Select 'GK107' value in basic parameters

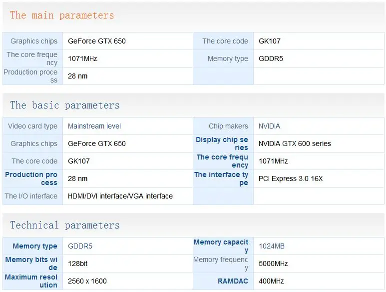point(79,161)
